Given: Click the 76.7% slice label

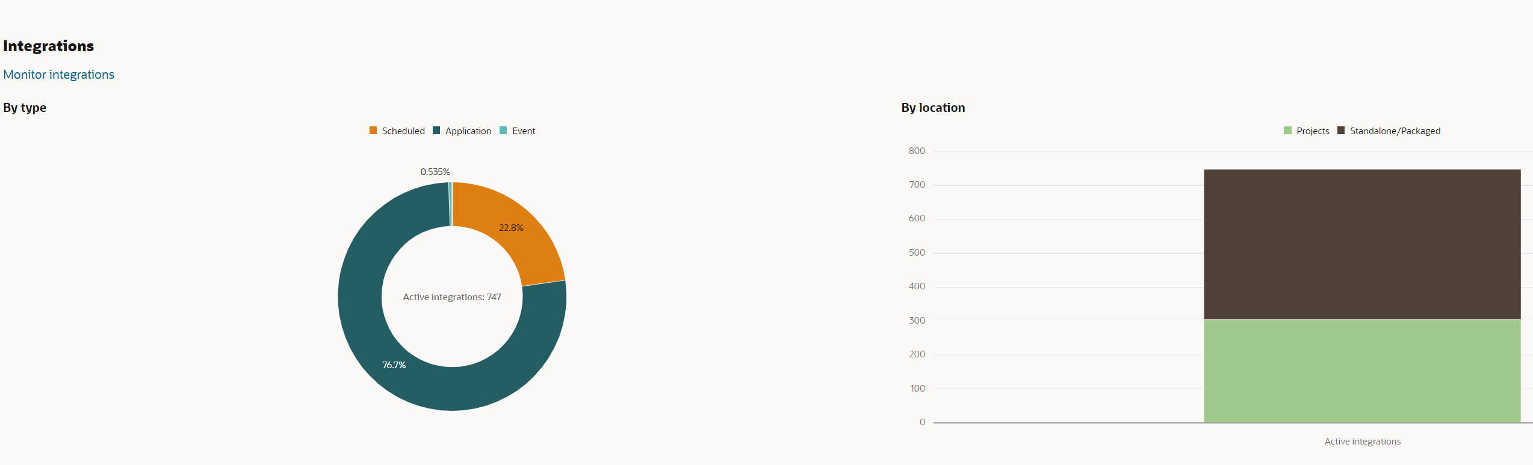Looking at the screenshot, I should [x=394, y=365].
